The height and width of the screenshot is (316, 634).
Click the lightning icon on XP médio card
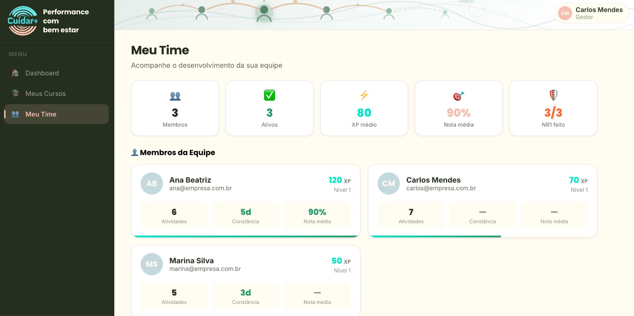click(x=363, y=95)
